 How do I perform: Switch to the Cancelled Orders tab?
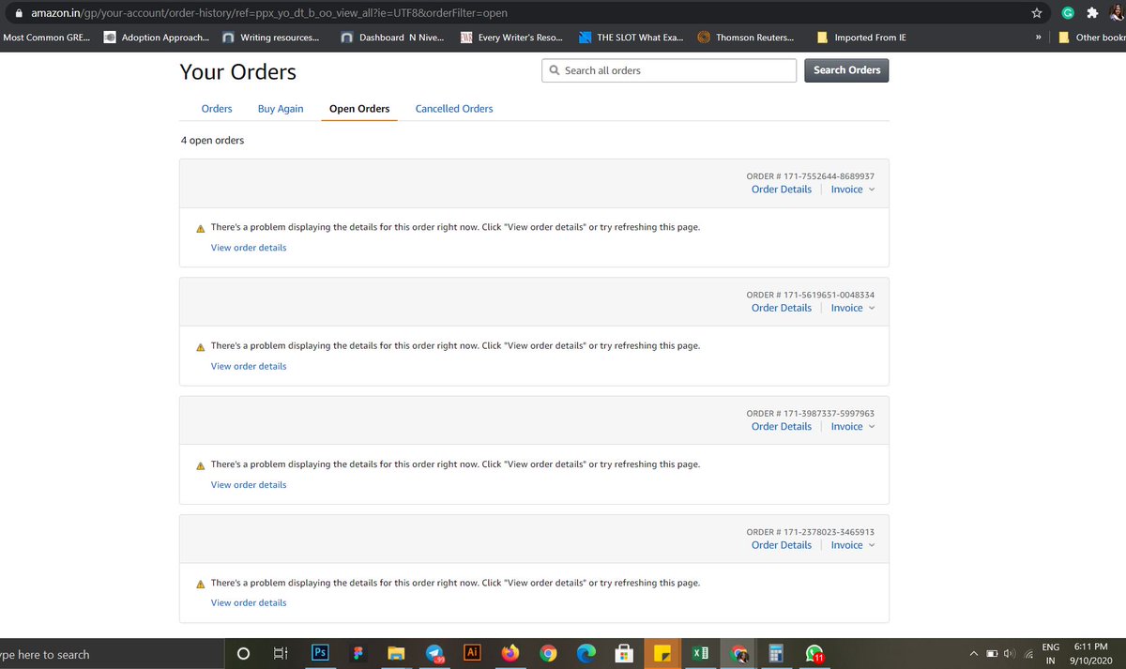tap(454, 109)
